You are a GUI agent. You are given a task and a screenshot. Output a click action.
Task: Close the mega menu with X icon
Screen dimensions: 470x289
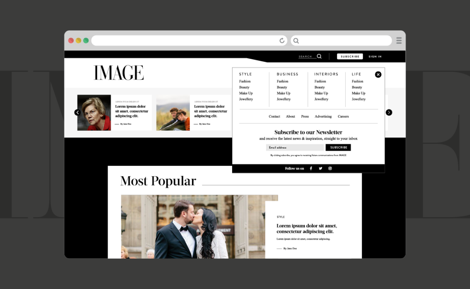click(x=378, y=74)
